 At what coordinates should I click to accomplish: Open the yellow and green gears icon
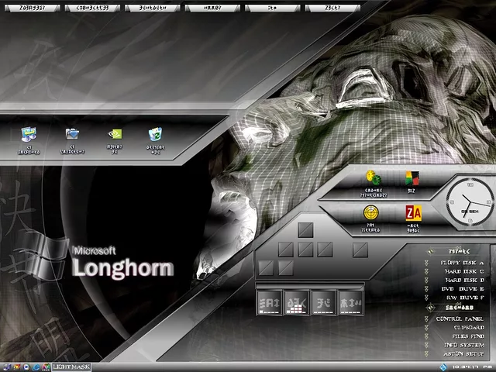point(374,177)
